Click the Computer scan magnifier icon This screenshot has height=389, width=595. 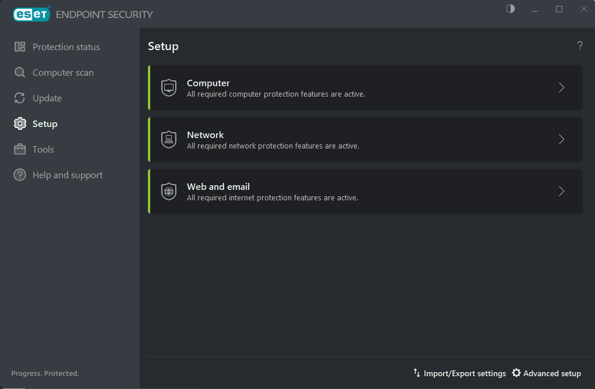pyautogui.click(x=20, y=72)
